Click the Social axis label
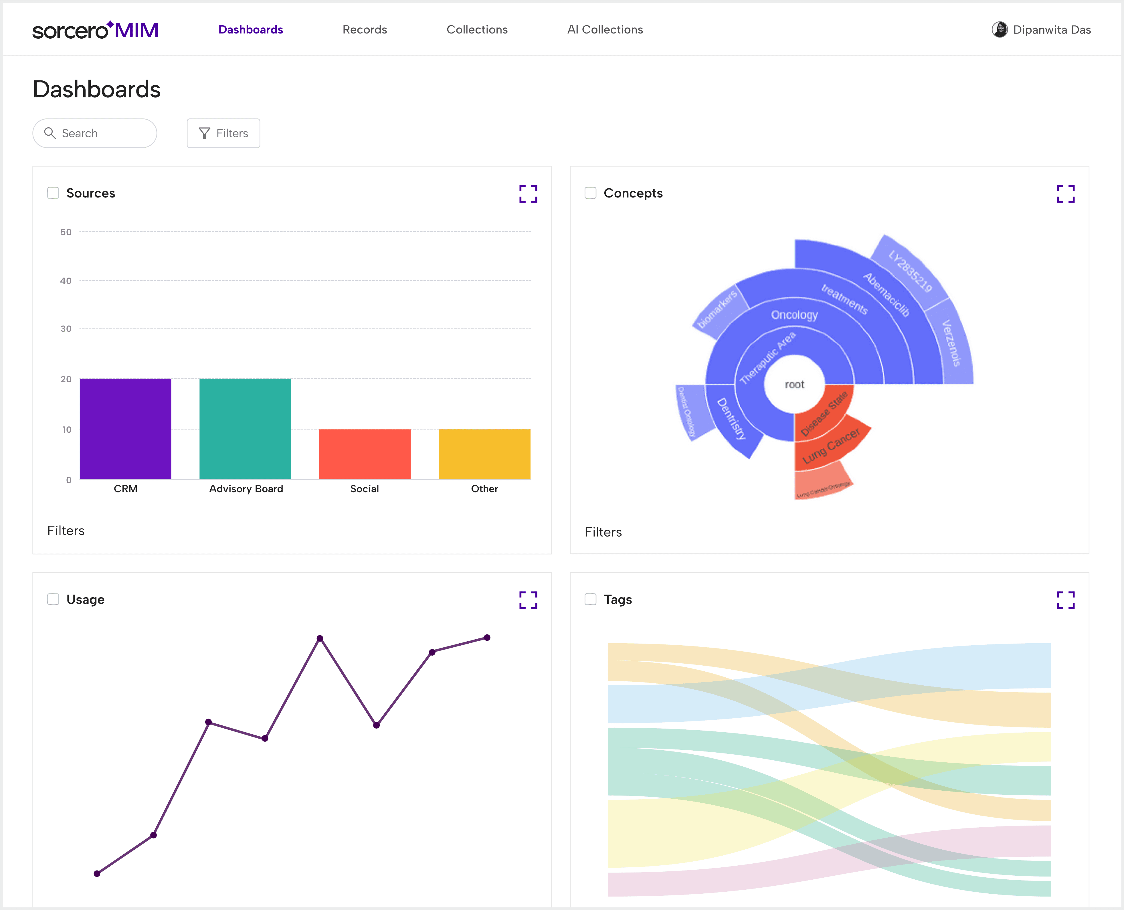 click(364, 488)
